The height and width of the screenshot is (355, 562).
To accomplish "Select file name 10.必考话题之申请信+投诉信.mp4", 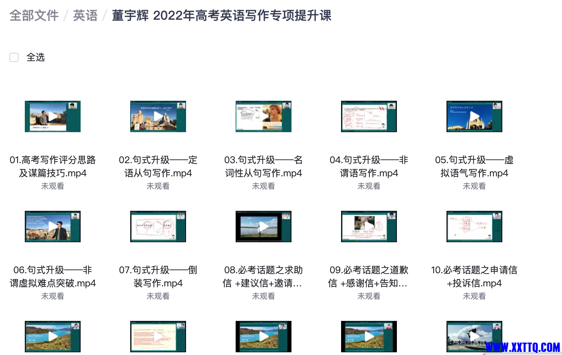I will click(474, 276).
